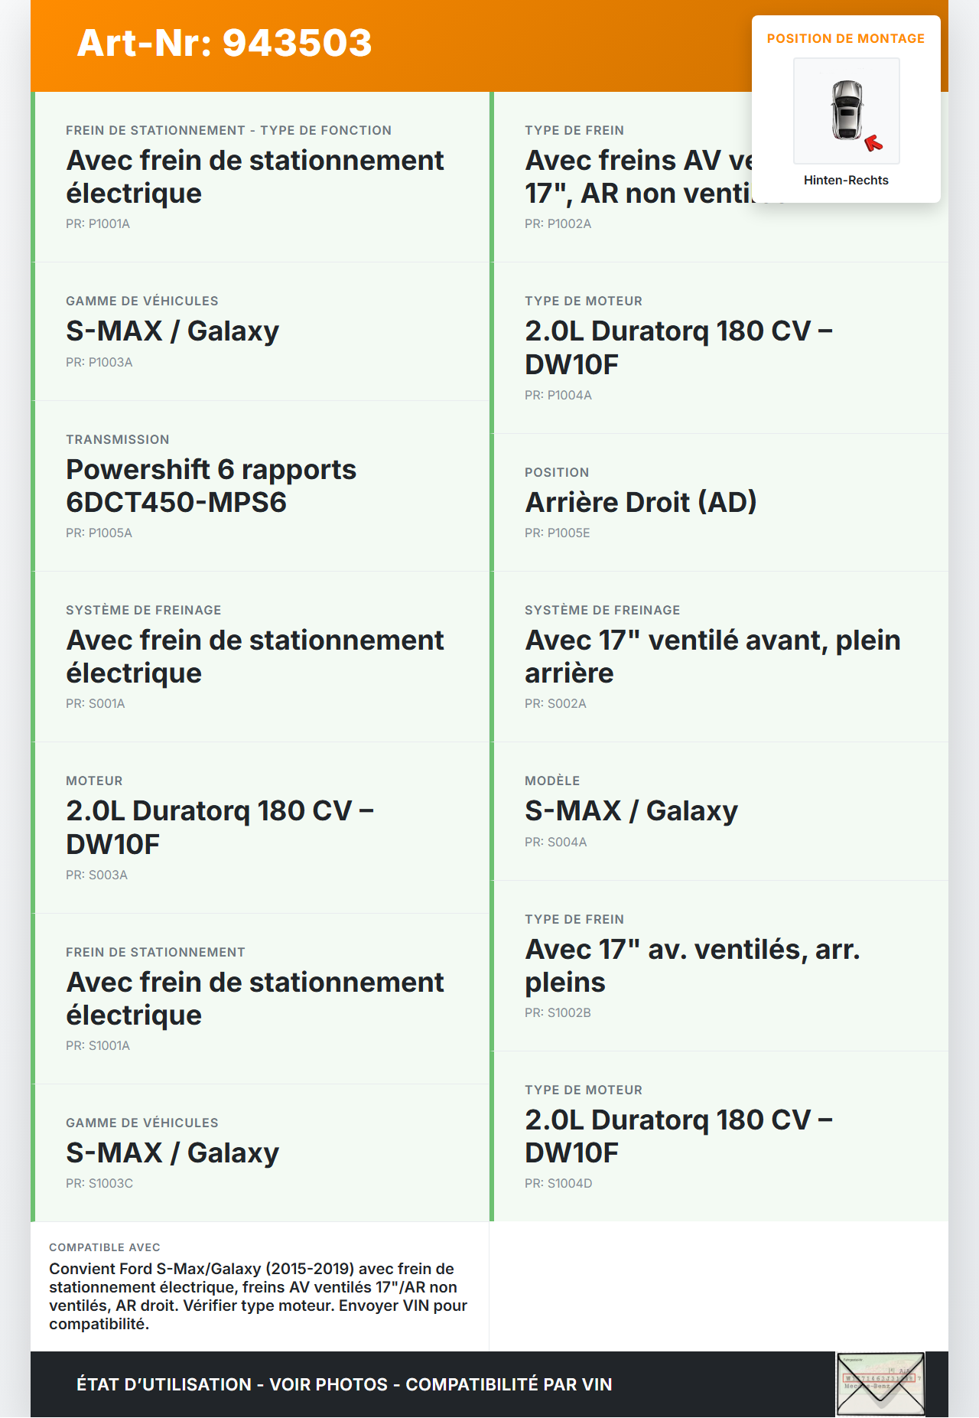Click Avec 17" av. ventilés, arr. pleins
979x1418 pixels.
click(692, 966)
